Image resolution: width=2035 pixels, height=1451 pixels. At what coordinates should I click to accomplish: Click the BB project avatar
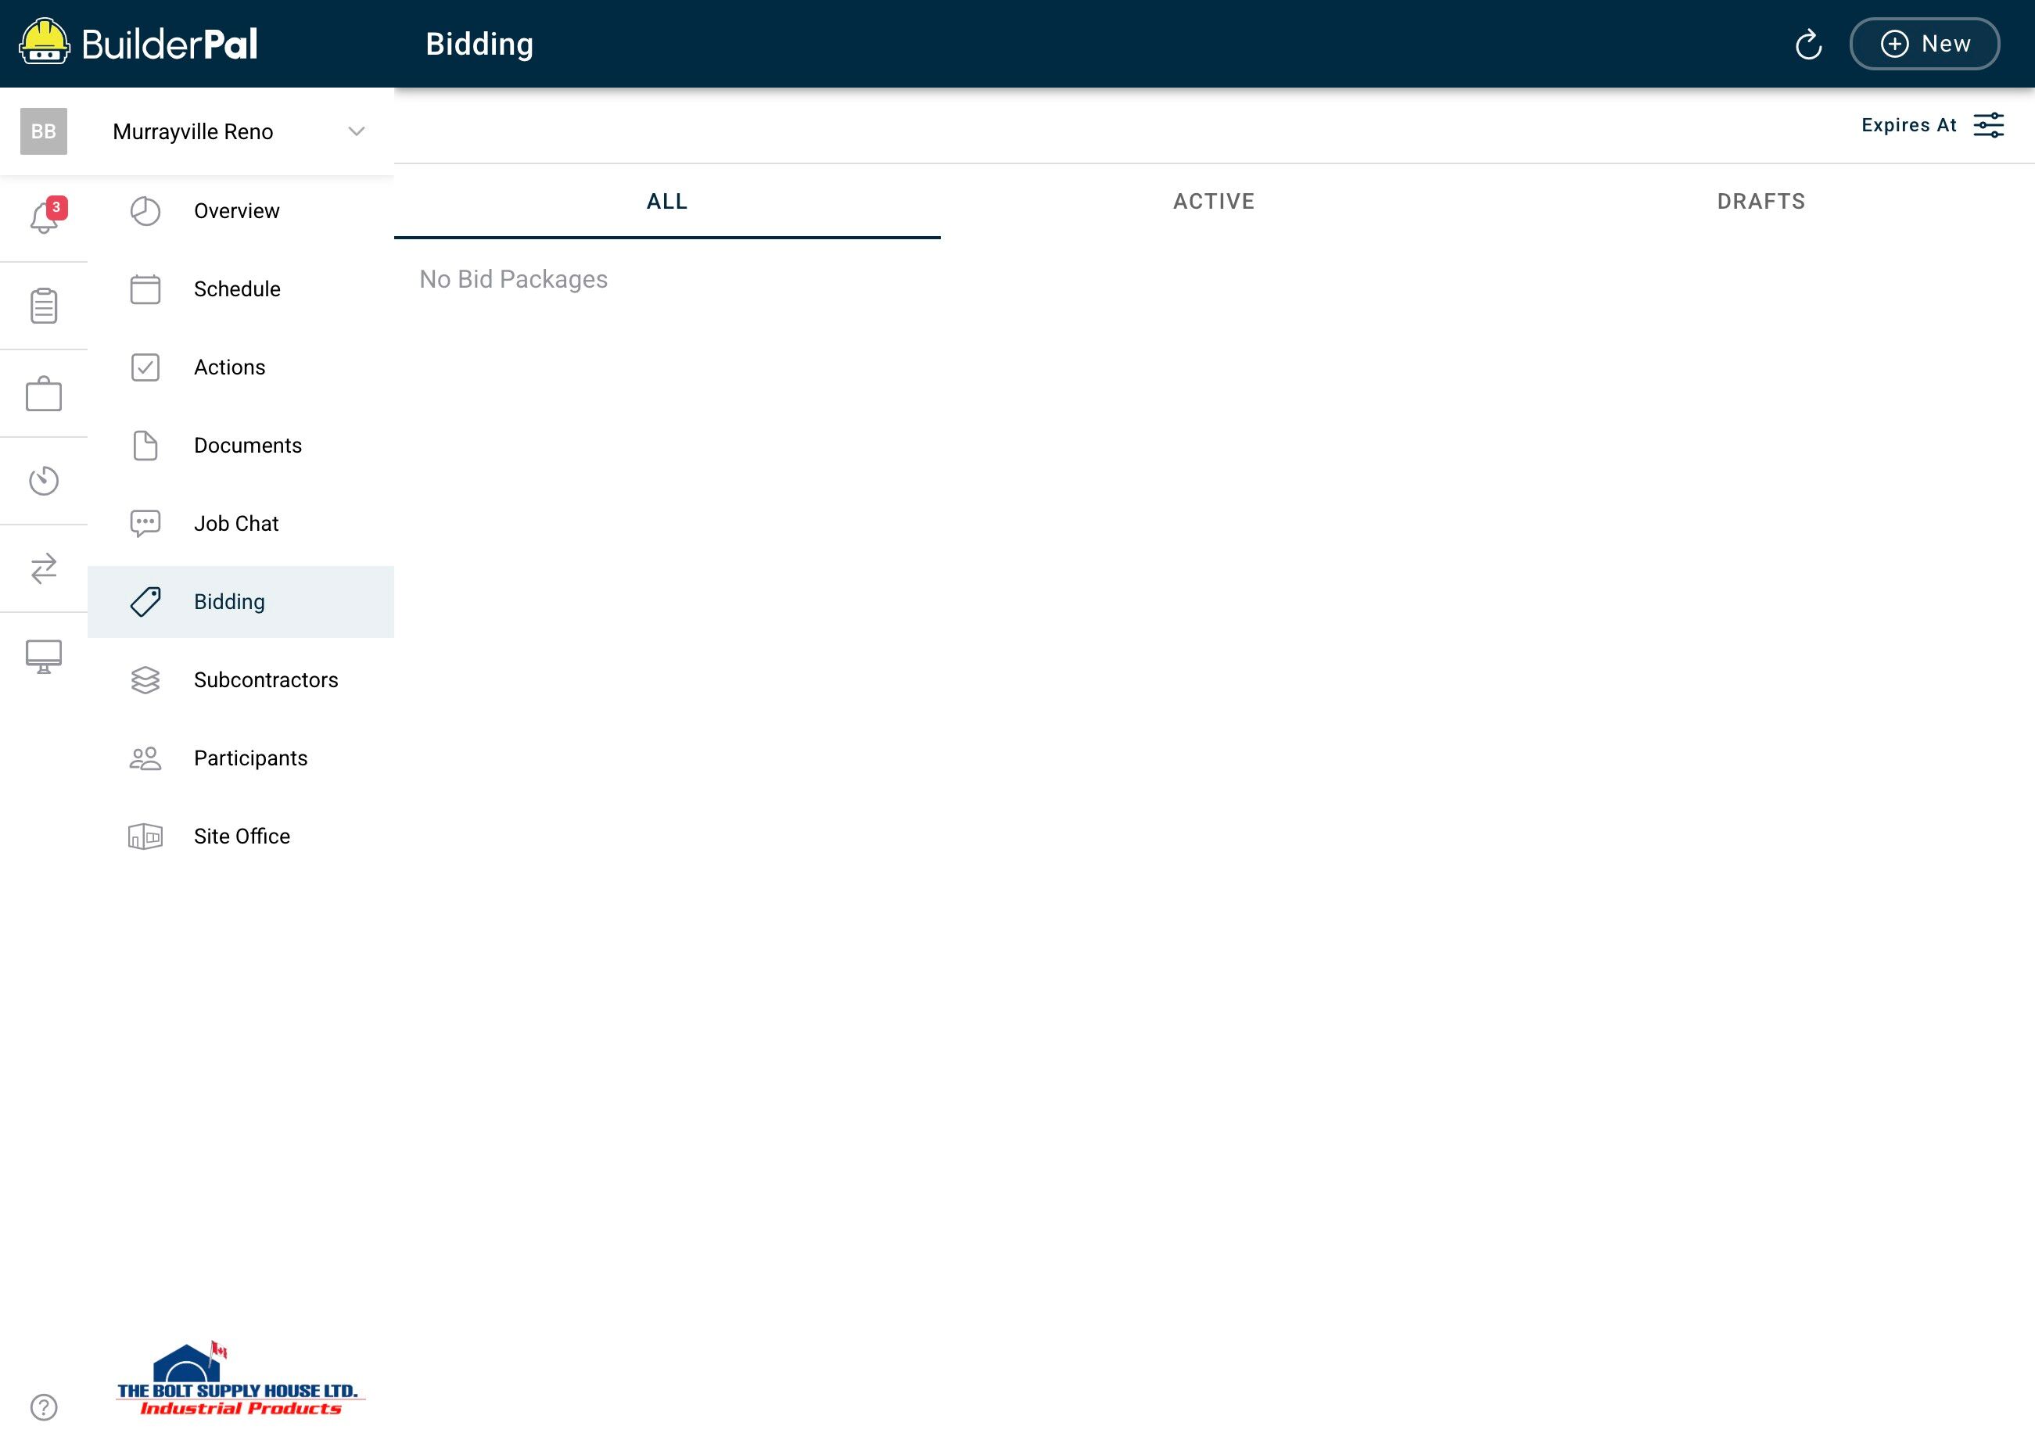(44, 131)
